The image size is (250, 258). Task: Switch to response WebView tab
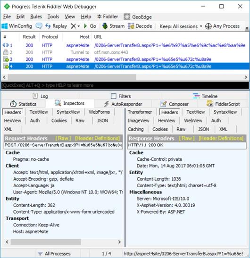[193, 121]
